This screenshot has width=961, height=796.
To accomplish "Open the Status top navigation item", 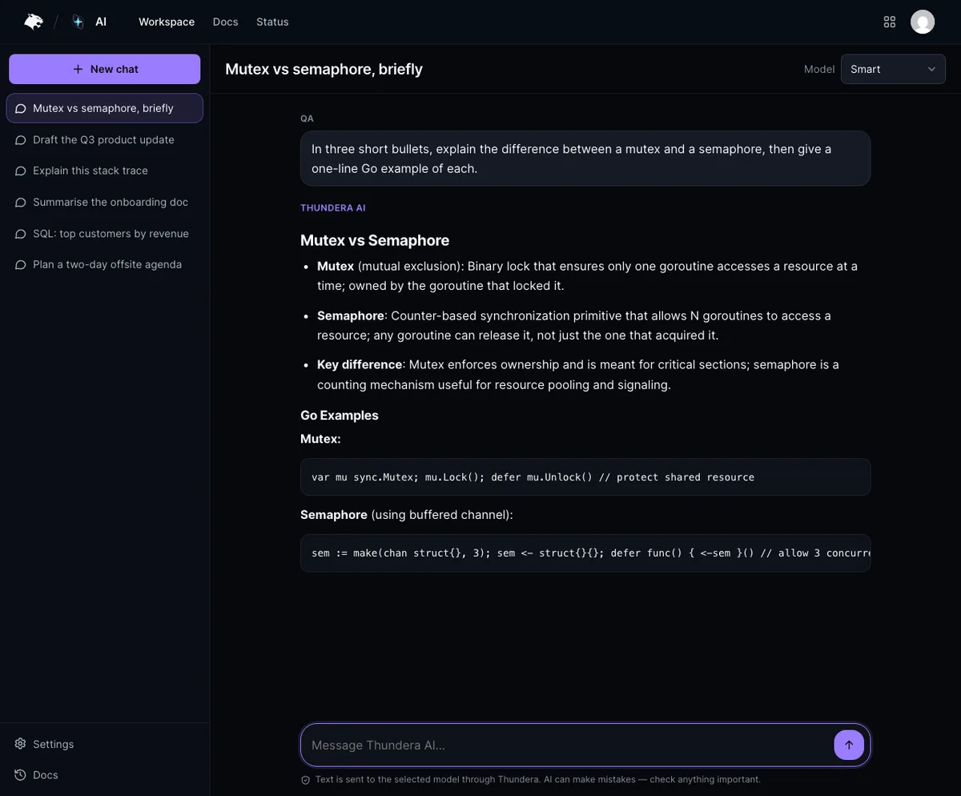I will [272, 22].
